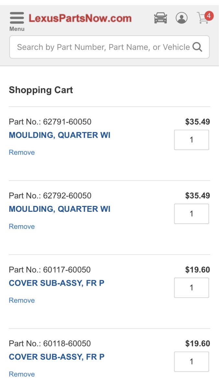Screen dimensions: 219x388
Task: Focus the part number search field
Action: [103, 47]
